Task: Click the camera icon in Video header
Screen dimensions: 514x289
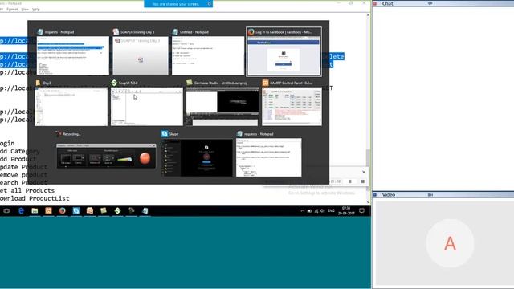Action: (x=430, y=194)
